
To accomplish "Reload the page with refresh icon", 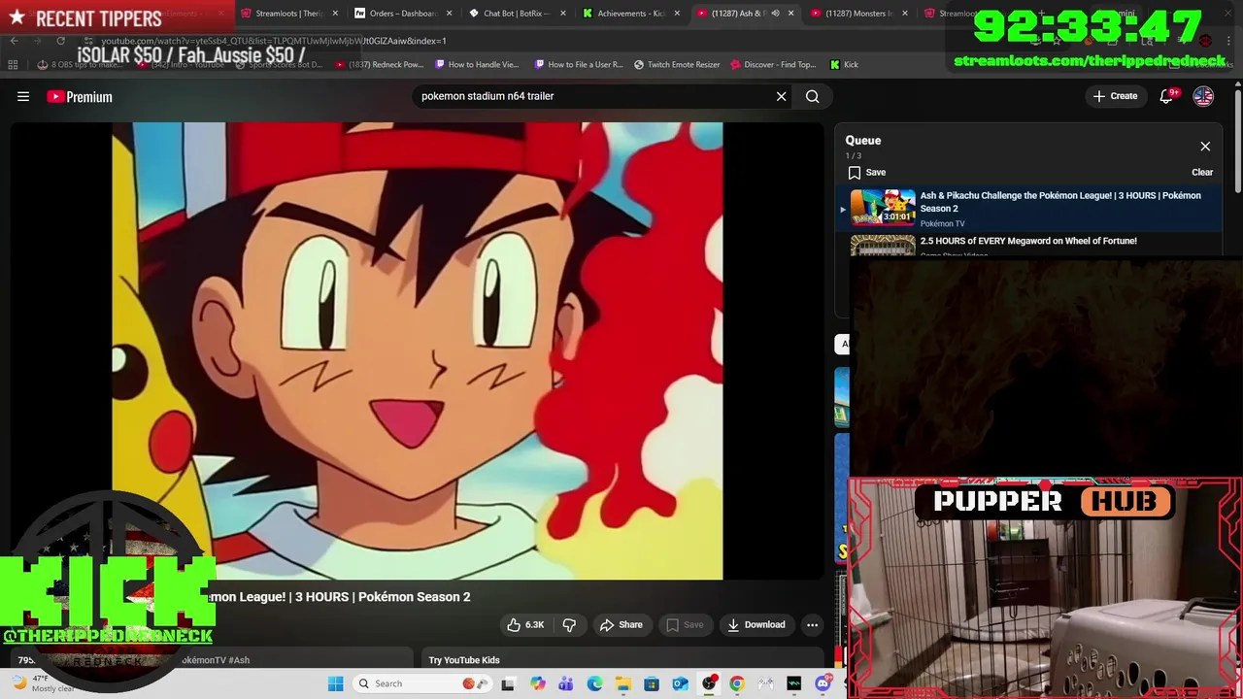I will pyautogui.click(x=60, y=41).
